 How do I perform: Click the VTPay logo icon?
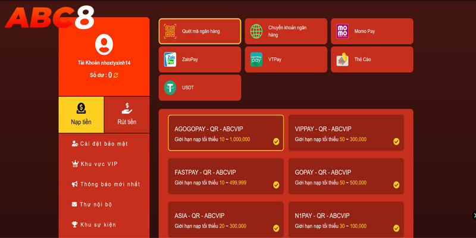point(256,59)
